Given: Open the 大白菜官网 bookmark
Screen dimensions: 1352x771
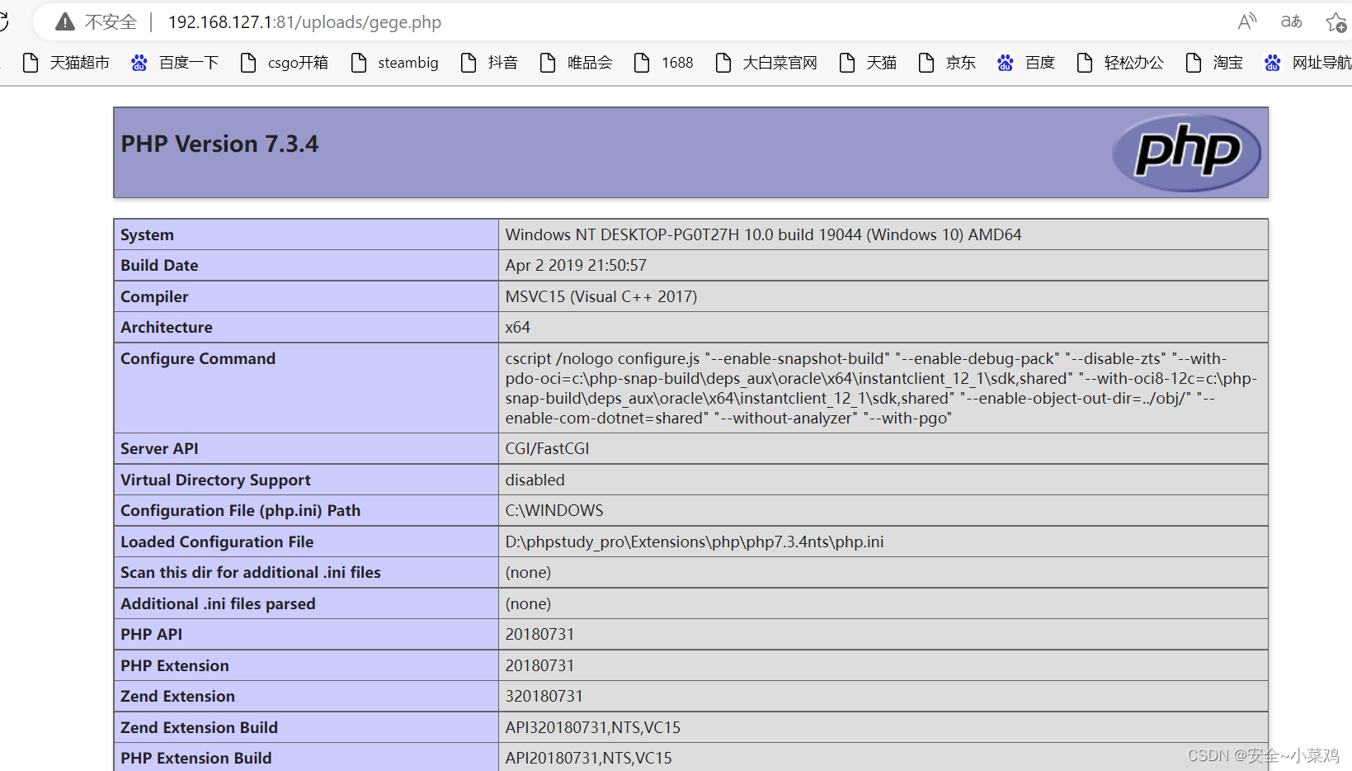Looking at the screenshot, I should pos(766,63).
